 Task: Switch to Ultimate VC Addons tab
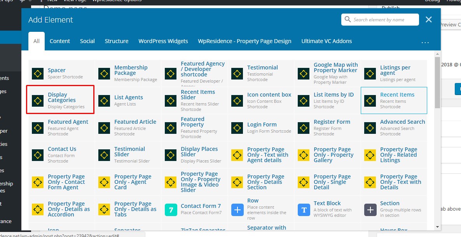click(327, 41)
